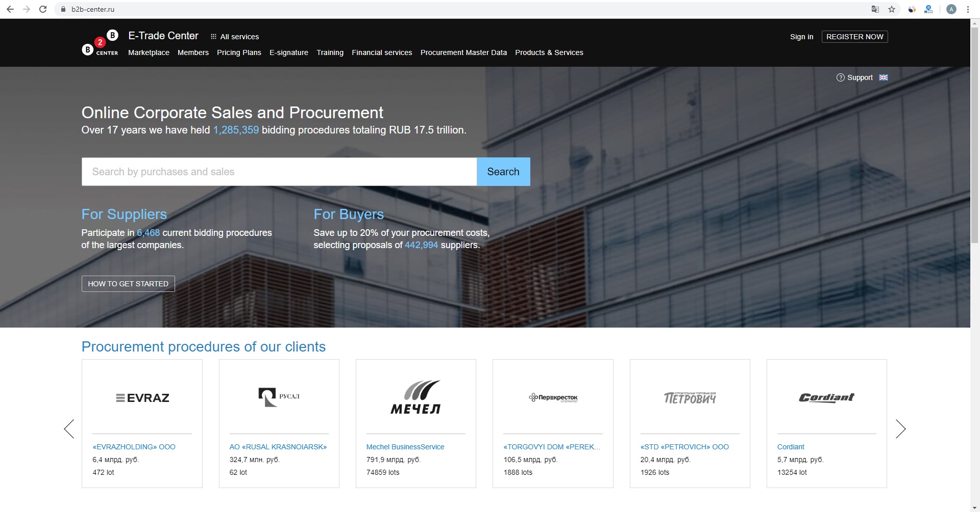Open the All services grid menu
Screen dimensions: 980x512
coord(235,37)
